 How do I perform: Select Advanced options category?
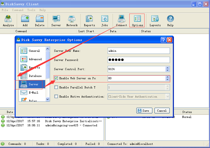pyautogui.click(x=32, y=59)
